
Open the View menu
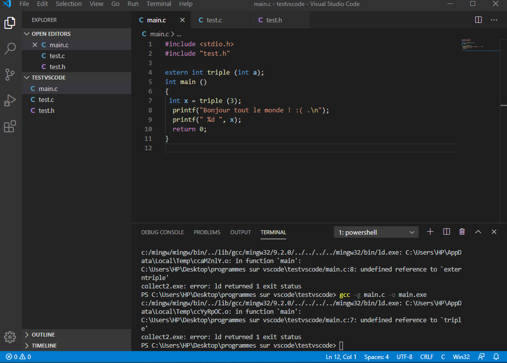coord(96,4)
